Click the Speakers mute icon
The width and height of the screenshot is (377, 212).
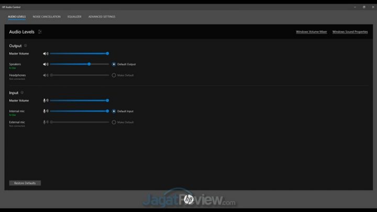pos(46,64)
